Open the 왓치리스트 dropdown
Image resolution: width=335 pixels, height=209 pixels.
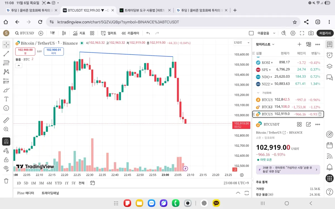click(265, 44)
